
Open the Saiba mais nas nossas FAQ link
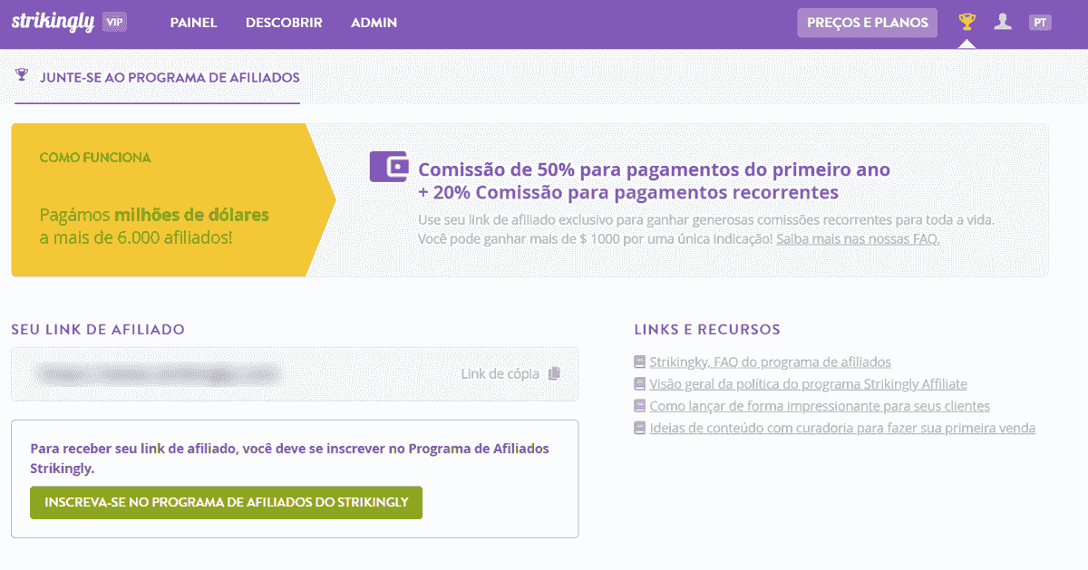[858, 238]
